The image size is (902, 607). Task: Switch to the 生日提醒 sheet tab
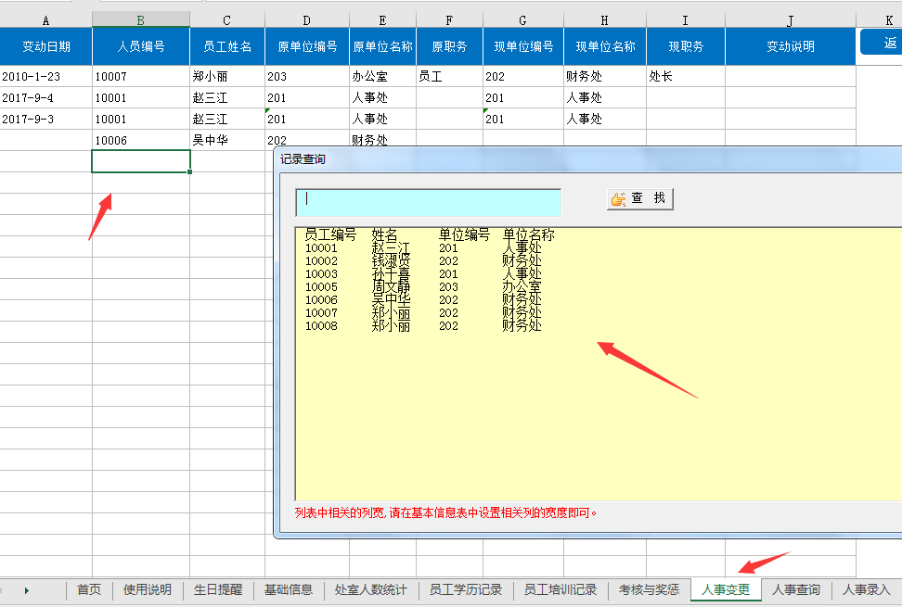click(218, 589)
